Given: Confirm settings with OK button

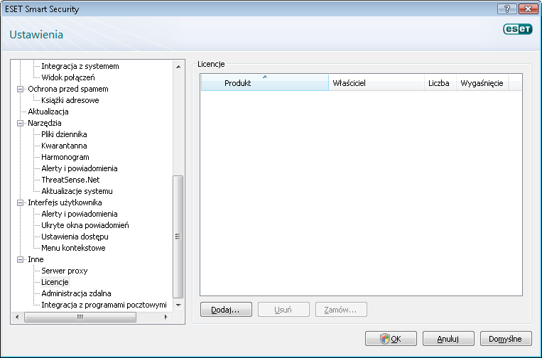Looking at the screenshot, I should (391, 339).
